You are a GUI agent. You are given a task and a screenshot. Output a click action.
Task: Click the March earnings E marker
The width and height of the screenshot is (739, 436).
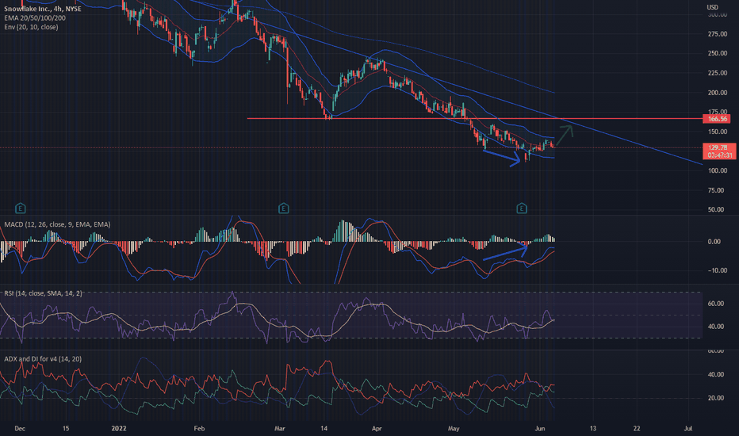pos(283,208)
